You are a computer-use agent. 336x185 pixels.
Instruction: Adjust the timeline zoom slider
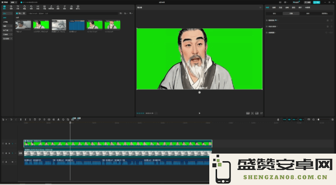pos(323,120)
